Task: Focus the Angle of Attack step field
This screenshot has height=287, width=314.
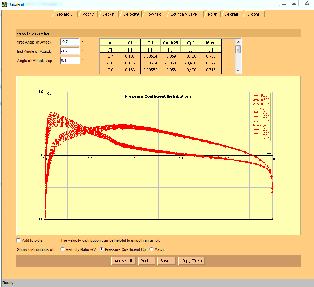Action: coord(69,61)
